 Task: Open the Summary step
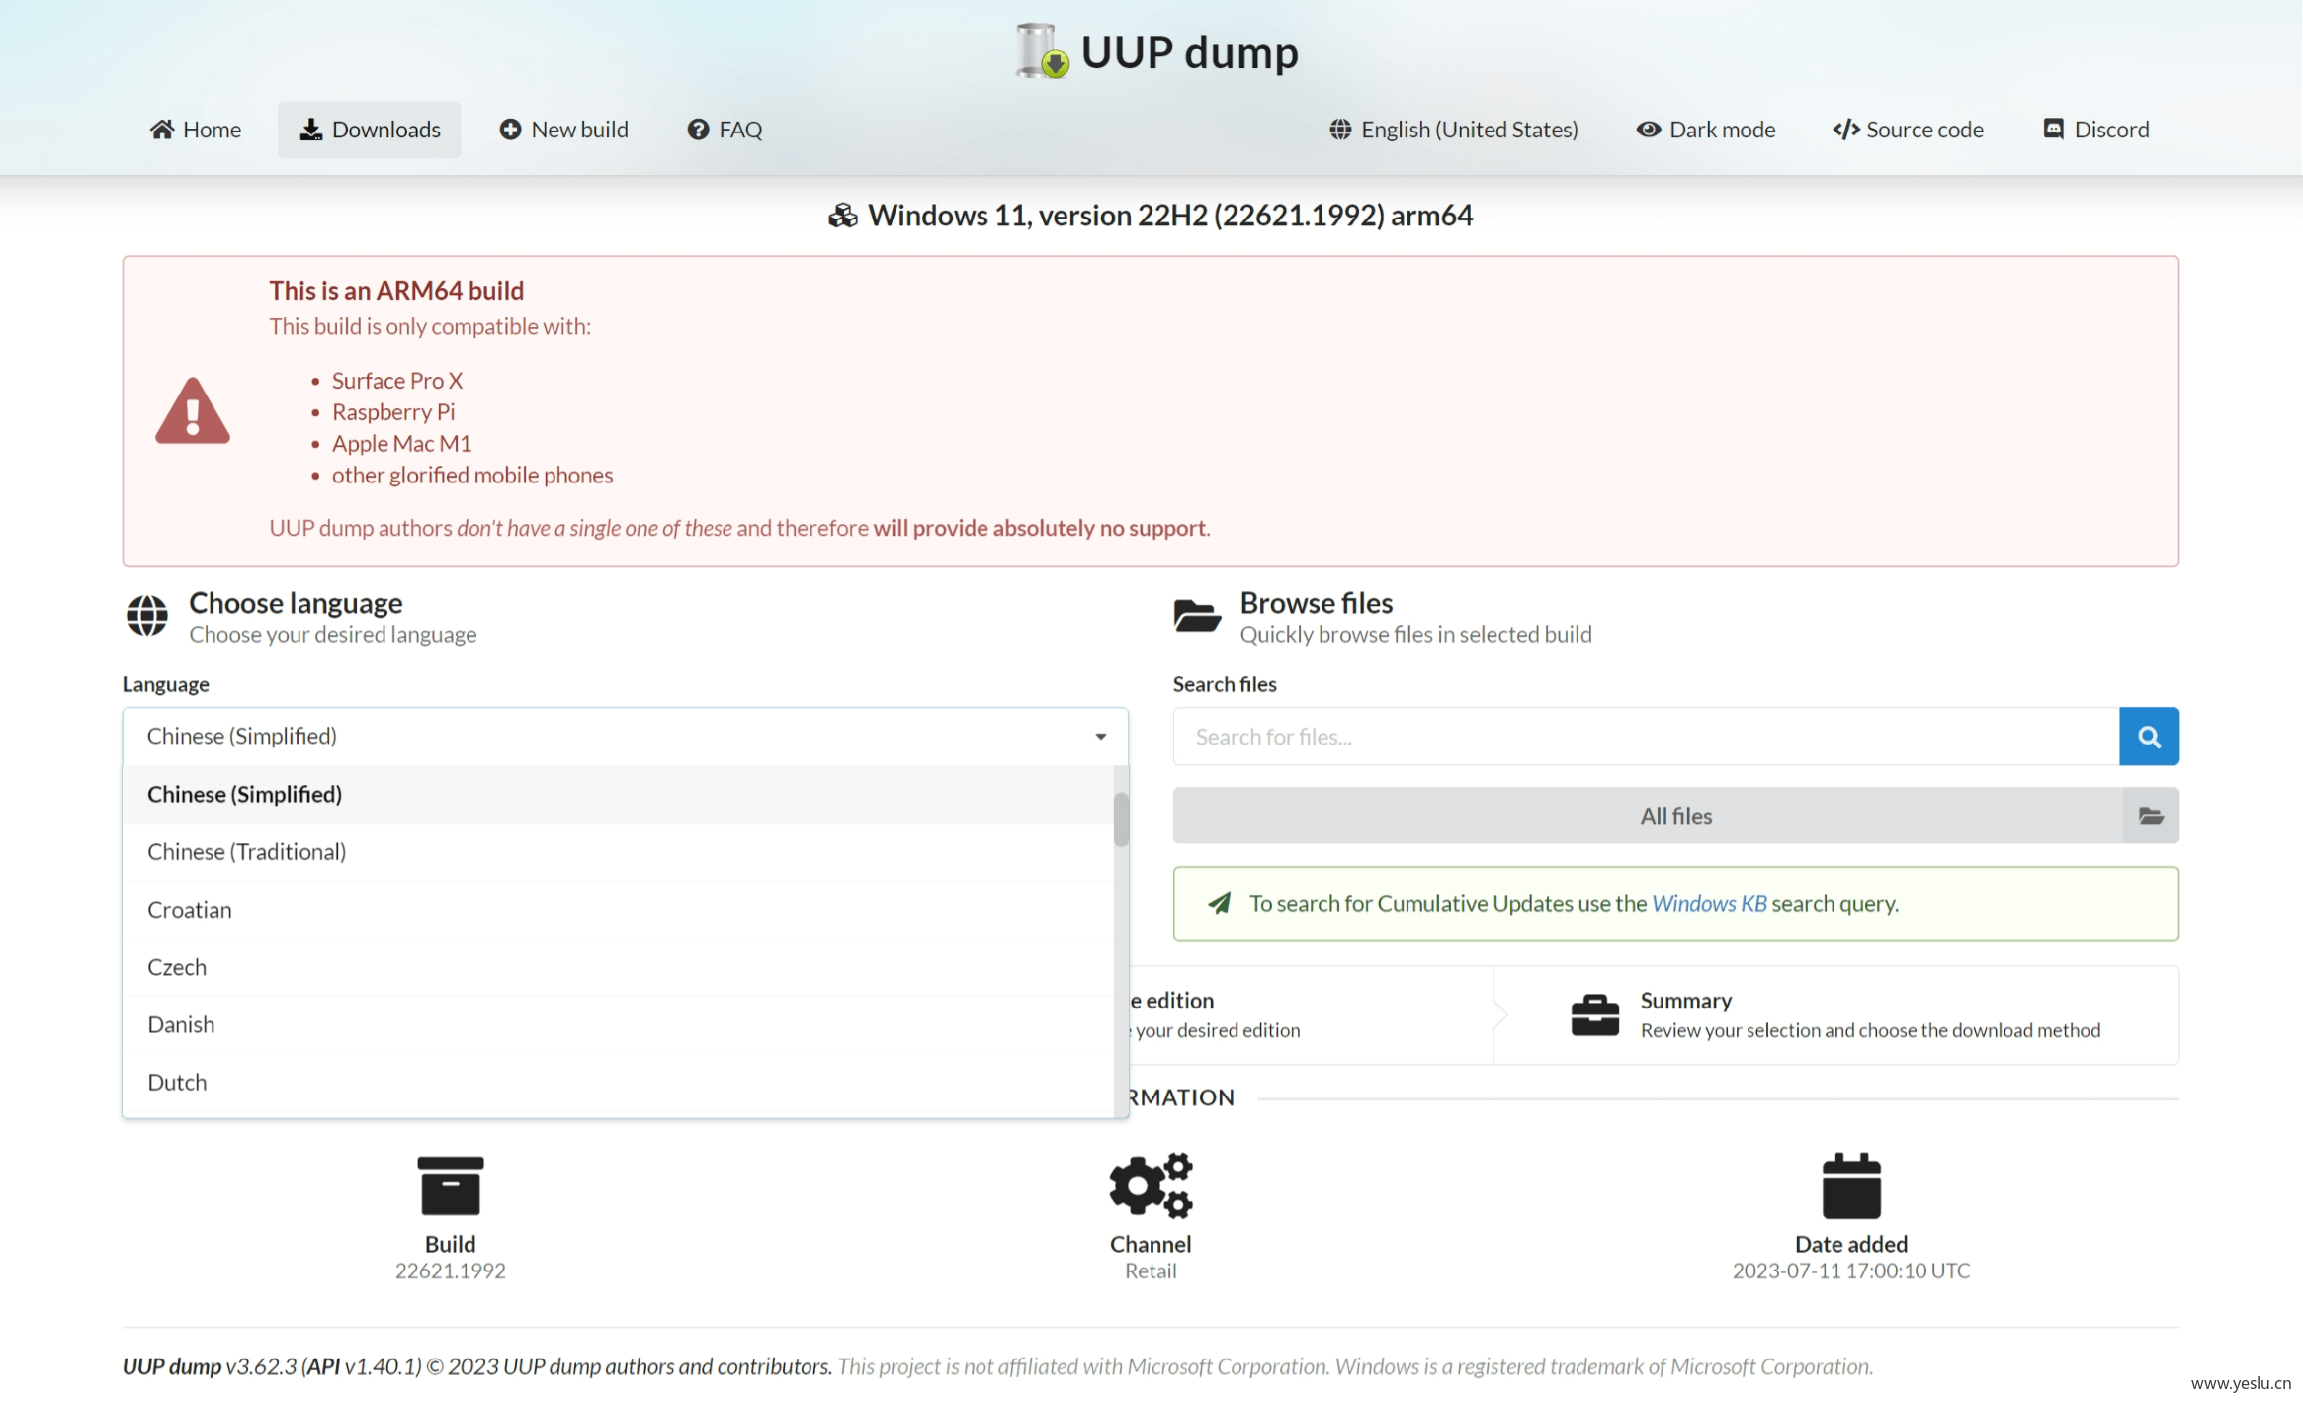(x=1835, y=1015)
